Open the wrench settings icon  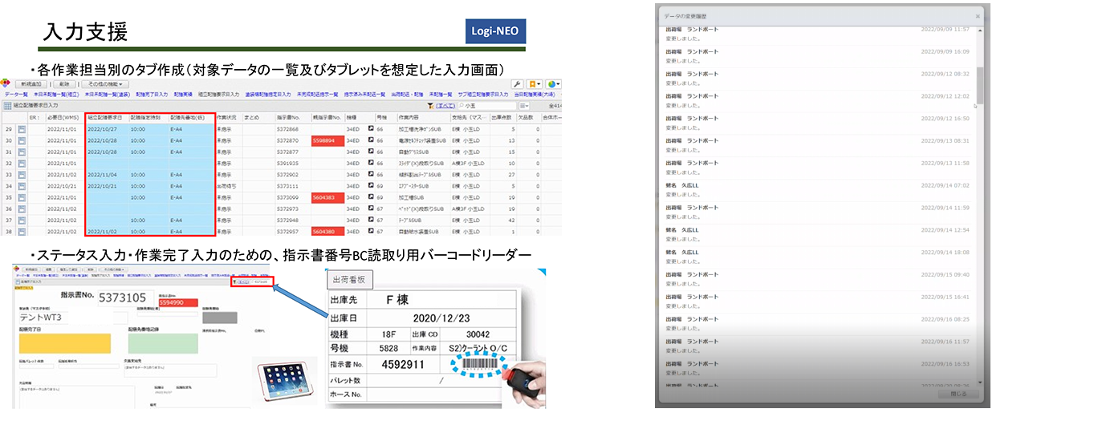517,84
